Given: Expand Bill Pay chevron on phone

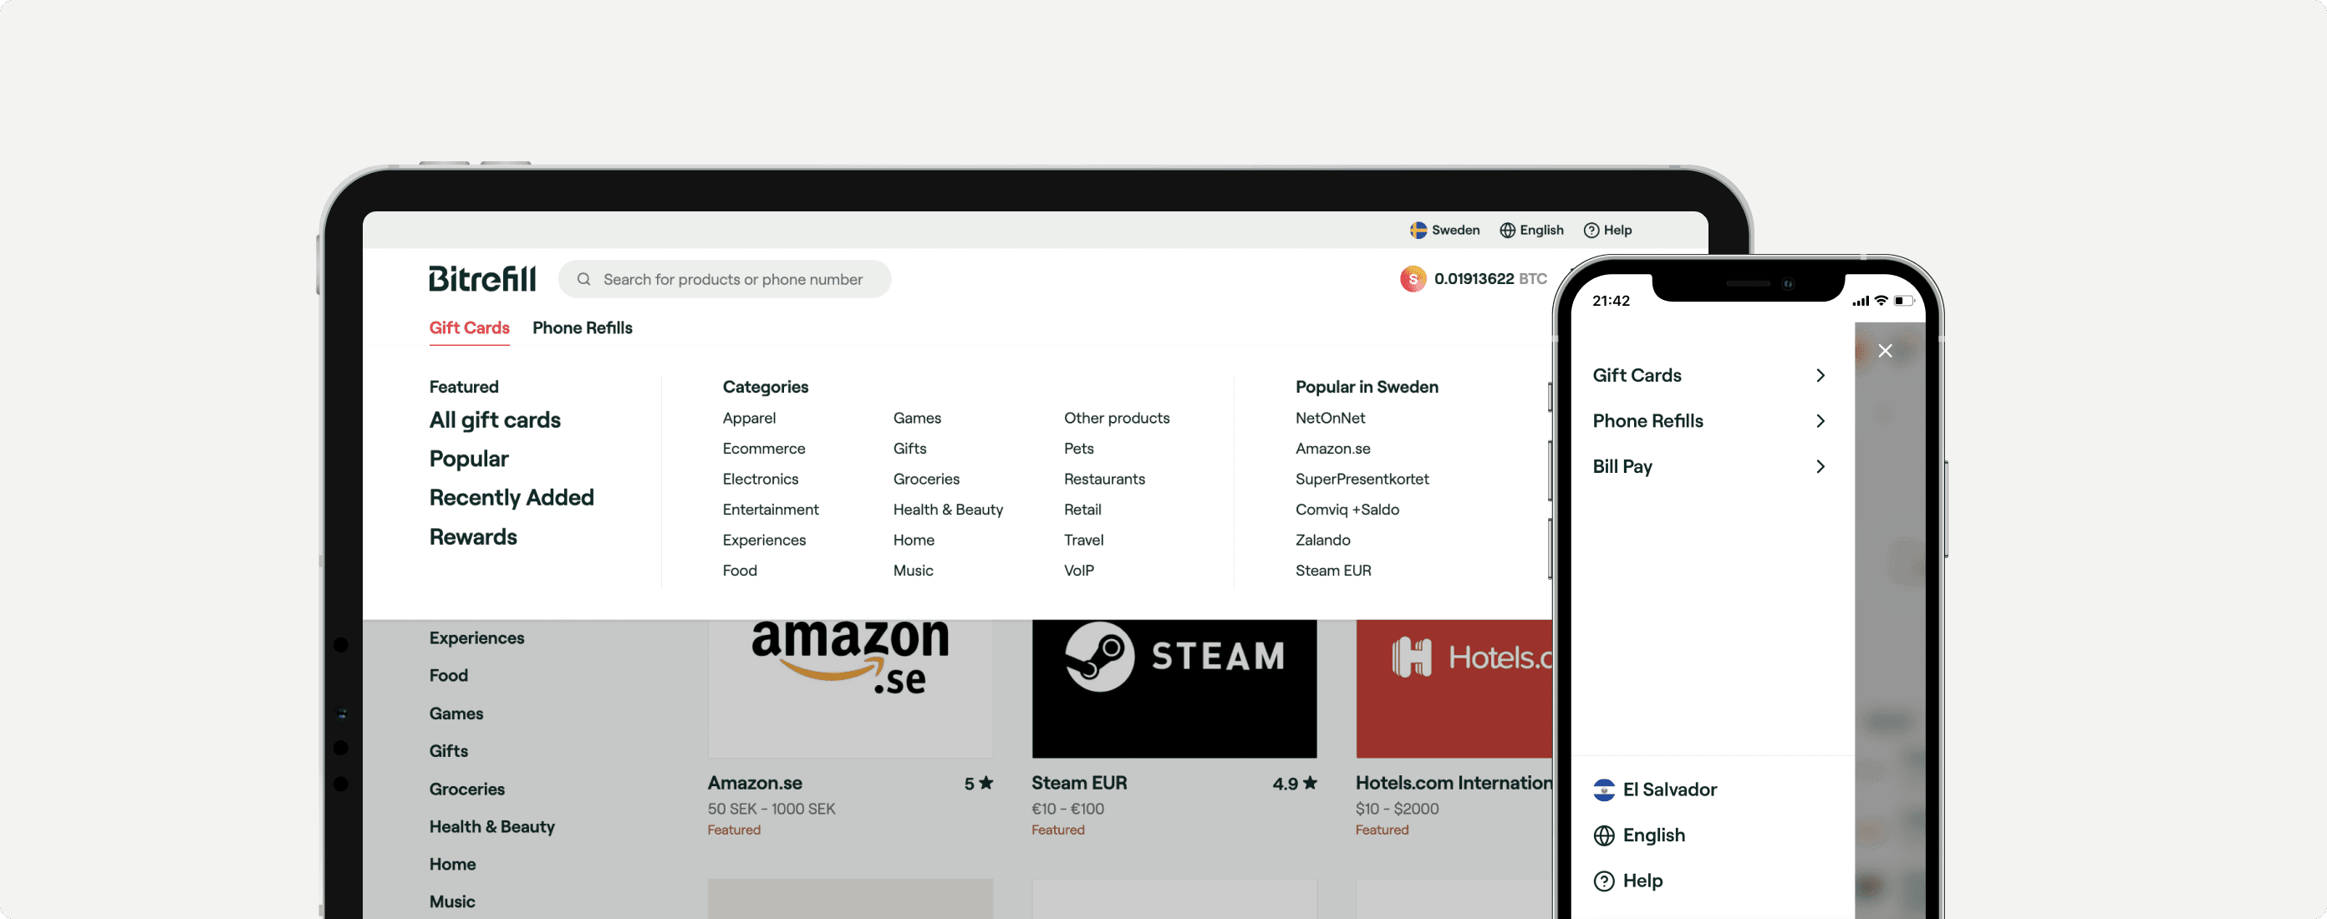Looking at the screenshot, I should coord(1820,467).
